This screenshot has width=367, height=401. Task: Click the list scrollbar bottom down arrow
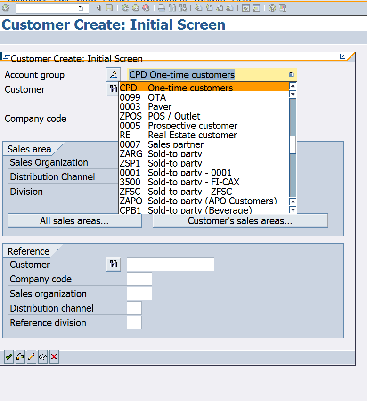pyautogui.click(x=293, y=210)
